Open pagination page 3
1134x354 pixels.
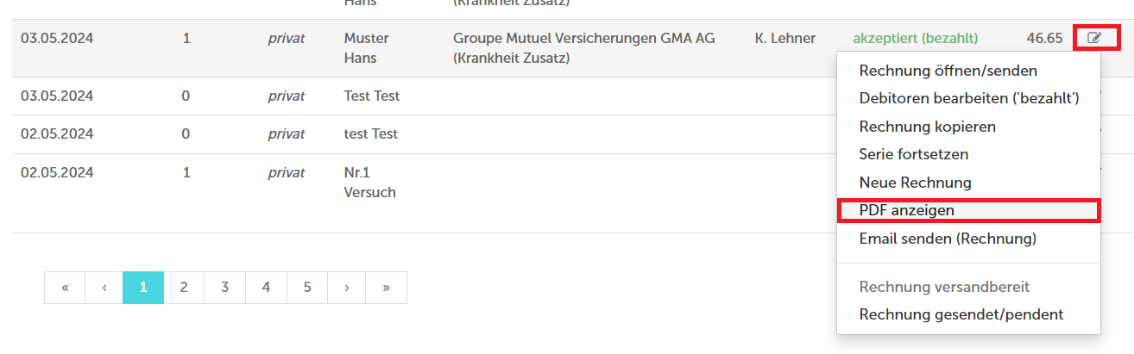(224, 288)
